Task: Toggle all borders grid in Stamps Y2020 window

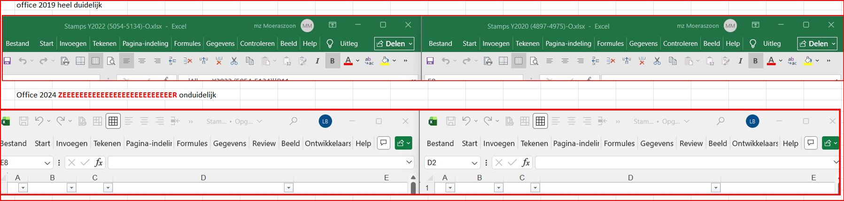Action: tap(519, 61)
